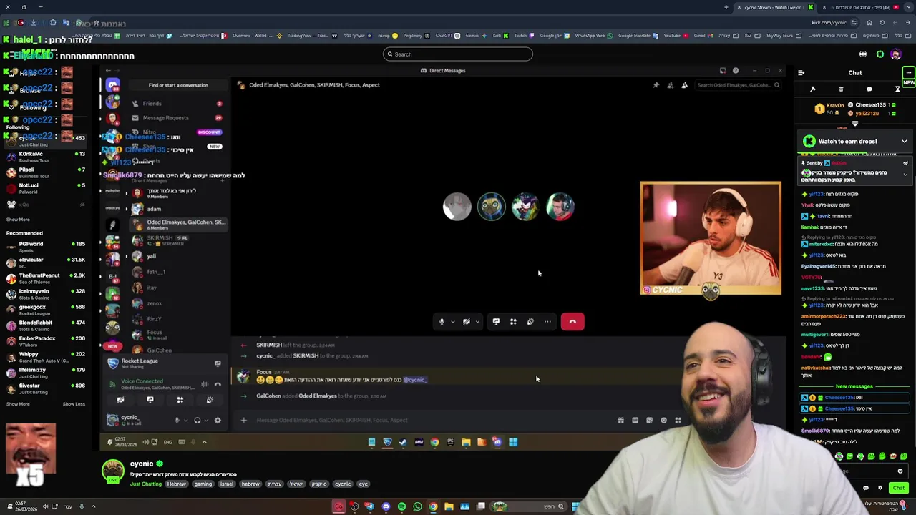Open clavicular channel in sidebar
The width and height of the screenshot is (916, 515).
[45, 263]
